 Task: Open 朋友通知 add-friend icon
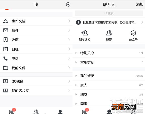pos(85,33)
